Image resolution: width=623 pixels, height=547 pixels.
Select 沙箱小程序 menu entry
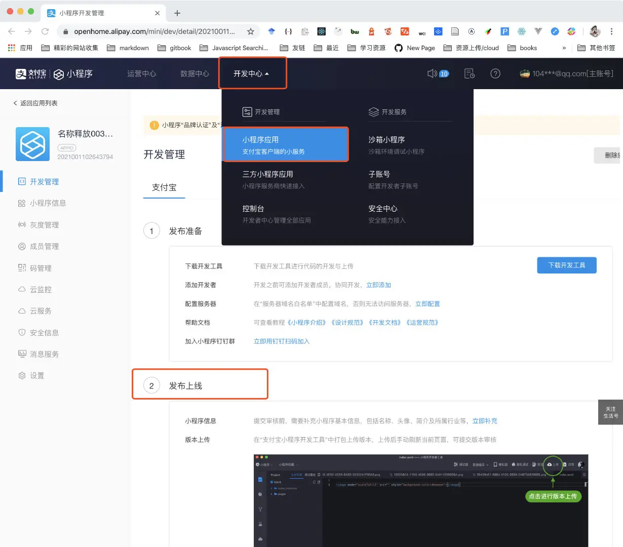pos(397,145)
